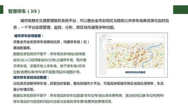The height and width of the screenshot is (106, 188).
Task: Click the parking distribution map screenshot
Action: click(132, 55)
